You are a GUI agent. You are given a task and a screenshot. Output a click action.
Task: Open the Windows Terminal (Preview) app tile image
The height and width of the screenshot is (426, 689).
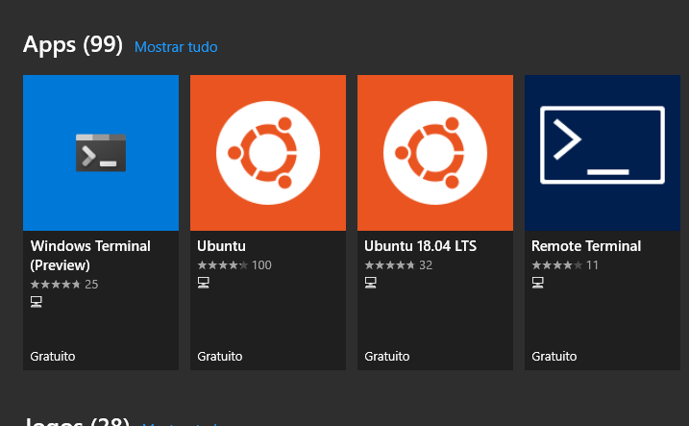pyautogui.click(x=101, y=153)
